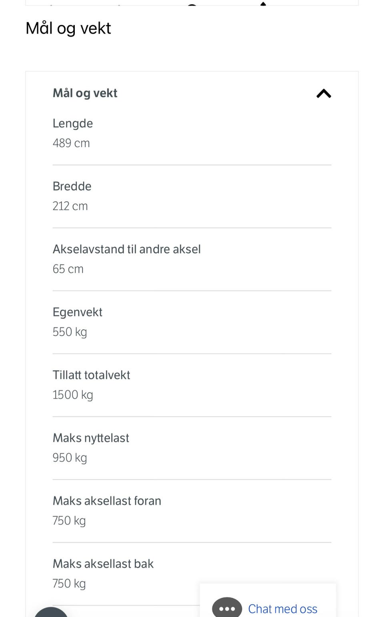Viewport: 384px width, 617px height.
Task: Select the Tillatt totalvekt label
Action: click(x=91, y=375)
